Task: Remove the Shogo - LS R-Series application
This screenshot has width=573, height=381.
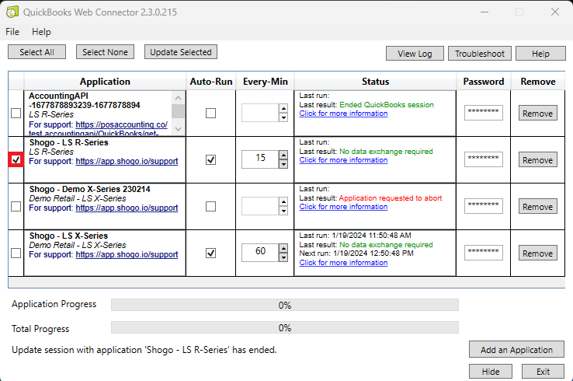Action: [x=538, y=160]
